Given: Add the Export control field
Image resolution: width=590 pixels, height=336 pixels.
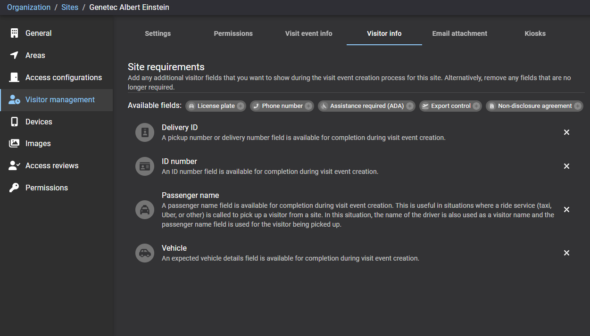Looking at the screenshot, I should click(476, 106).
